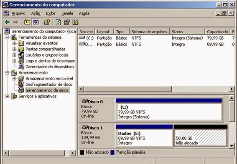Click the computer icon beside Arquivo menu

pyautogui.click(x=6, y=13)
